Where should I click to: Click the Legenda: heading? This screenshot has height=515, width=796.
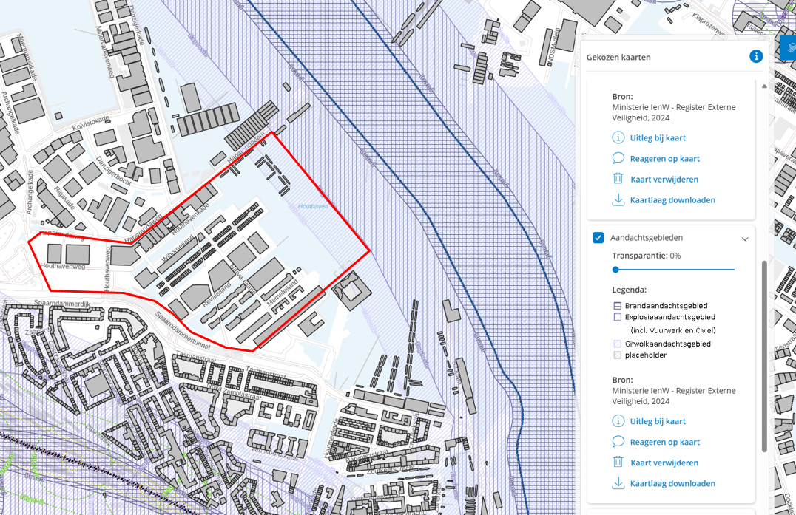point(629,290)
